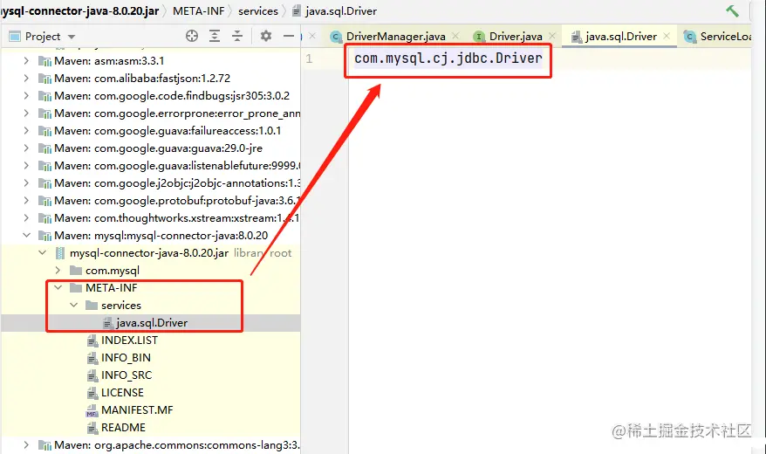
Task: Expand Maven protobuf-java library node
Action: [26, 200]
